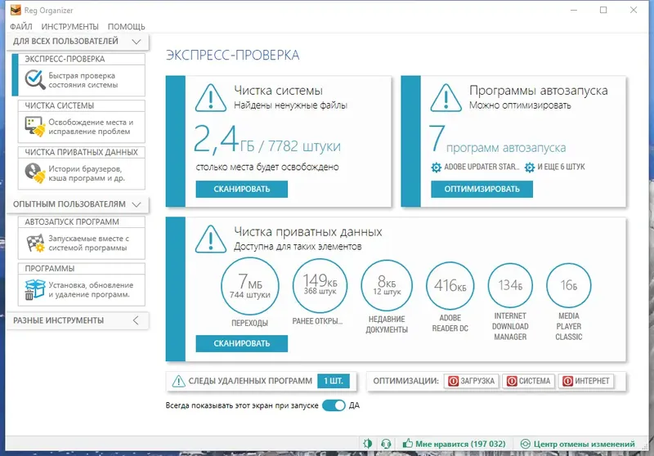Toggle Всегда показывать этот экран switch

(x=334, y=405)
